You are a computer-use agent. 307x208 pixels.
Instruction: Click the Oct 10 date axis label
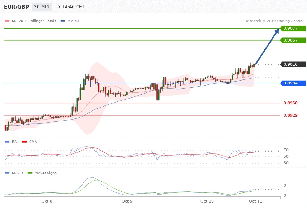(207, 201)
